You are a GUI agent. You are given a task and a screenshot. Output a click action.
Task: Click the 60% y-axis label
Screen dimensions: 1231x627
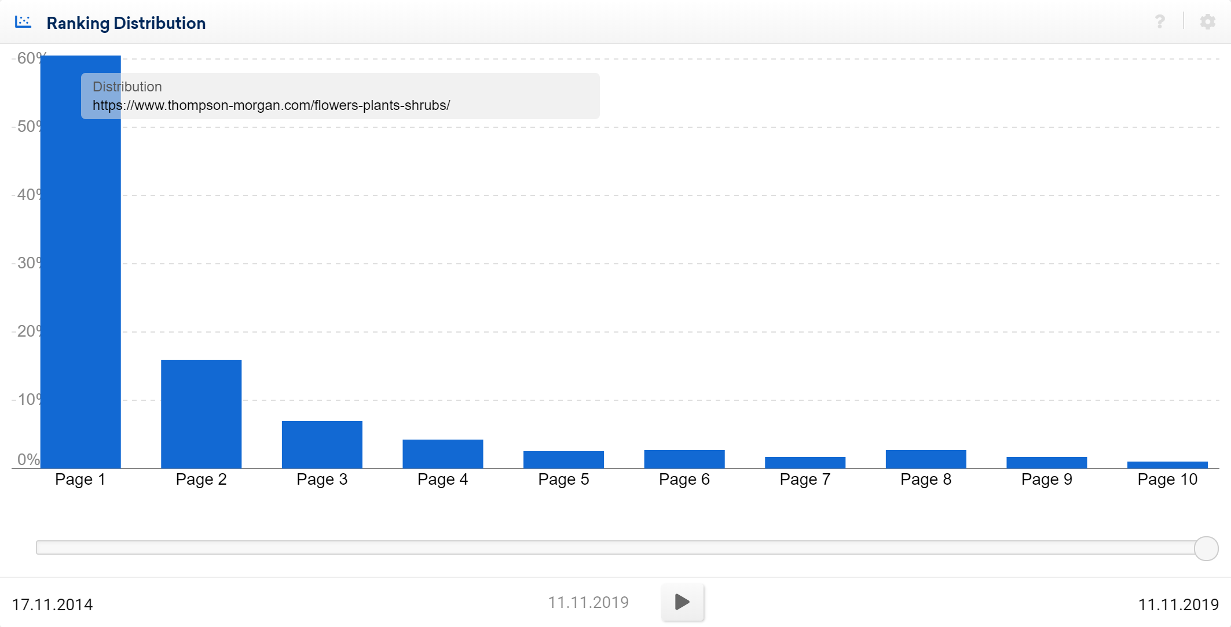tap(30, 58)
